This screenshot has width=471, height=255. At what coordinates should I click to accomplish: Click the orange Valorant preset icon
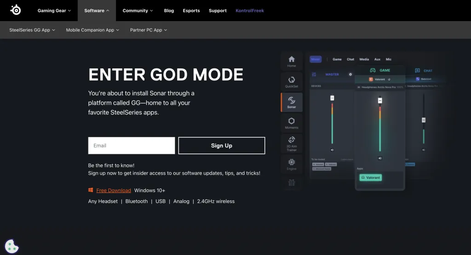click(371, 79)
